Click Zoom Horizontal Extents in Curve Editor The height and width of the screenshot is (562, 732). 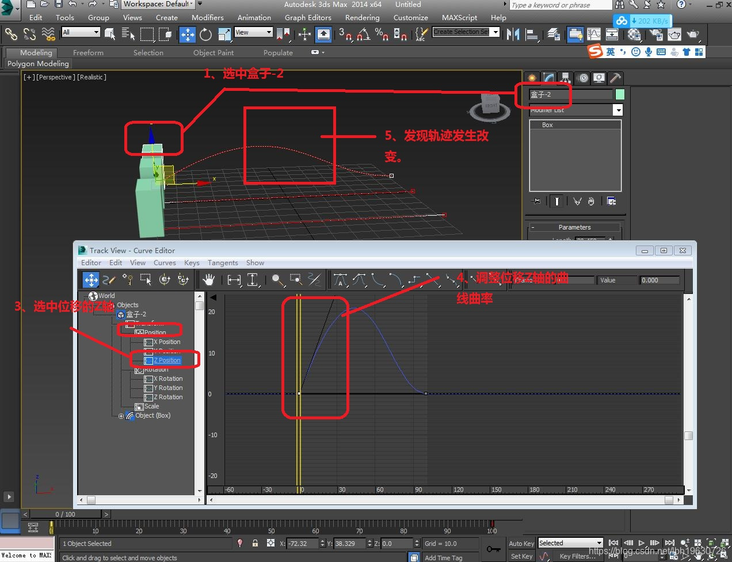[x=234, y=280]
